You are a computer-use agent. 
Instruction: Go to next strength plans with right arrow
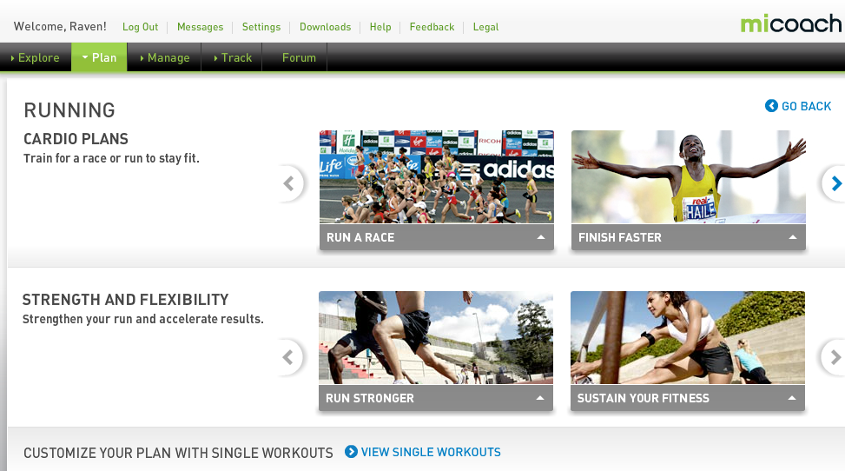(x=834, y=357)
